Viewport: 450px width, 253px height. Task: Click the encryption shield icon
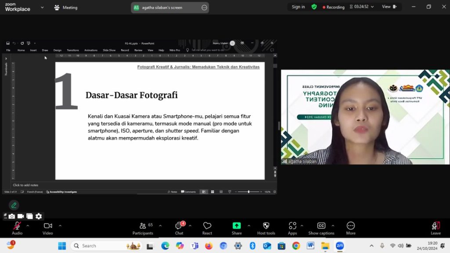[x=314, y=7]
